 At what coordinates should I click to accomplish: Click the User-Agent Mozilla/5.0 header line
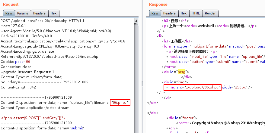pyautogui.click(x=56, y=31)
